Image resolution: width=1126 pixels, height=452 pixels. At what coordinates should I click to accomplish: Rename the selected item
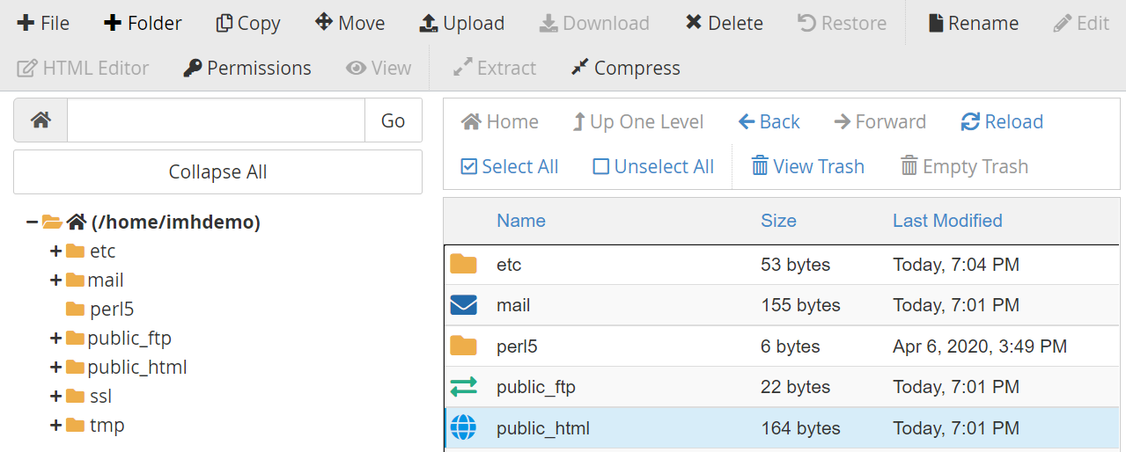(974, 23)
